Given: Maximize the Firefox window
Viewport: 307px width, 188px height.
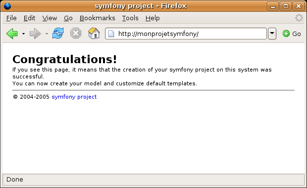Looking at the screenshot, I should point(286,6).
